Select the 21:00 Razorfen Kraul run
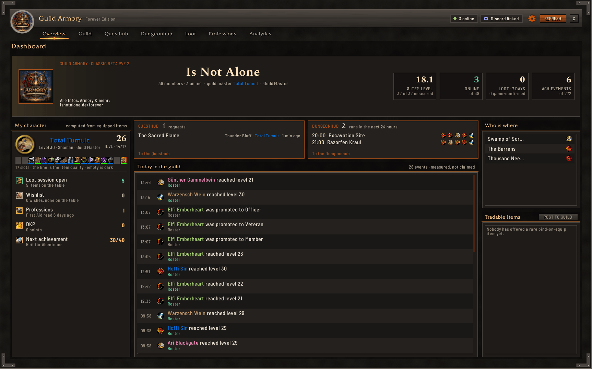Viewport: 592px width, 369px height. (x=393, y=142)
